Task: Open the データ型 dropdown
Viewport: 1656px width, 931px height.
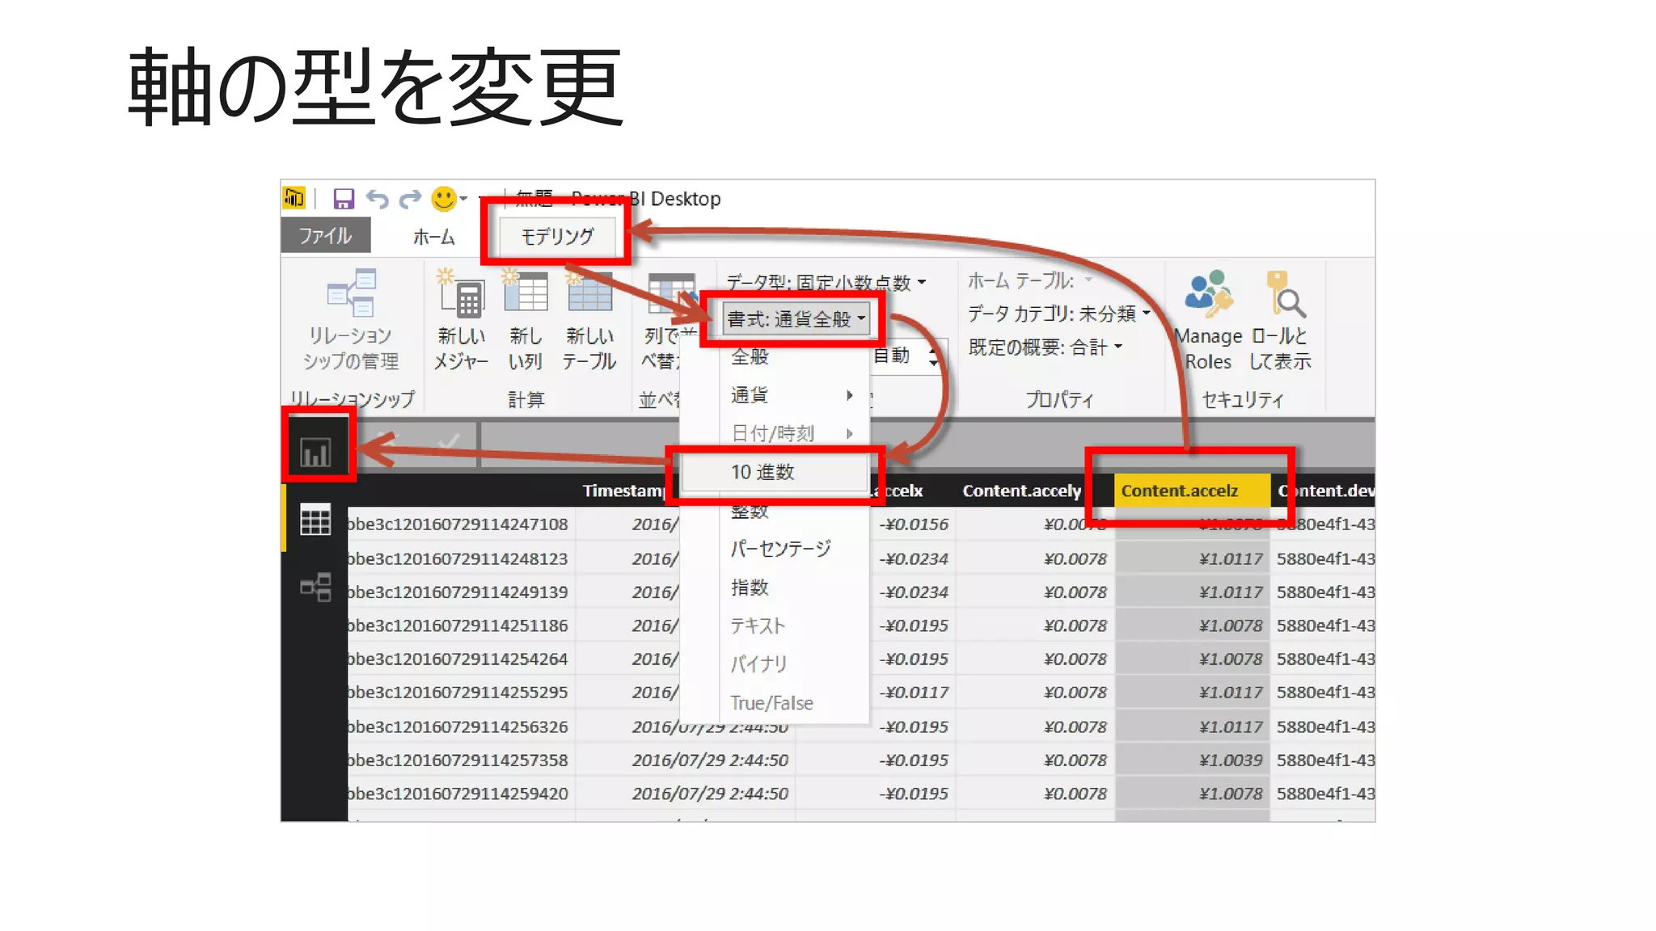Action: 826,282
